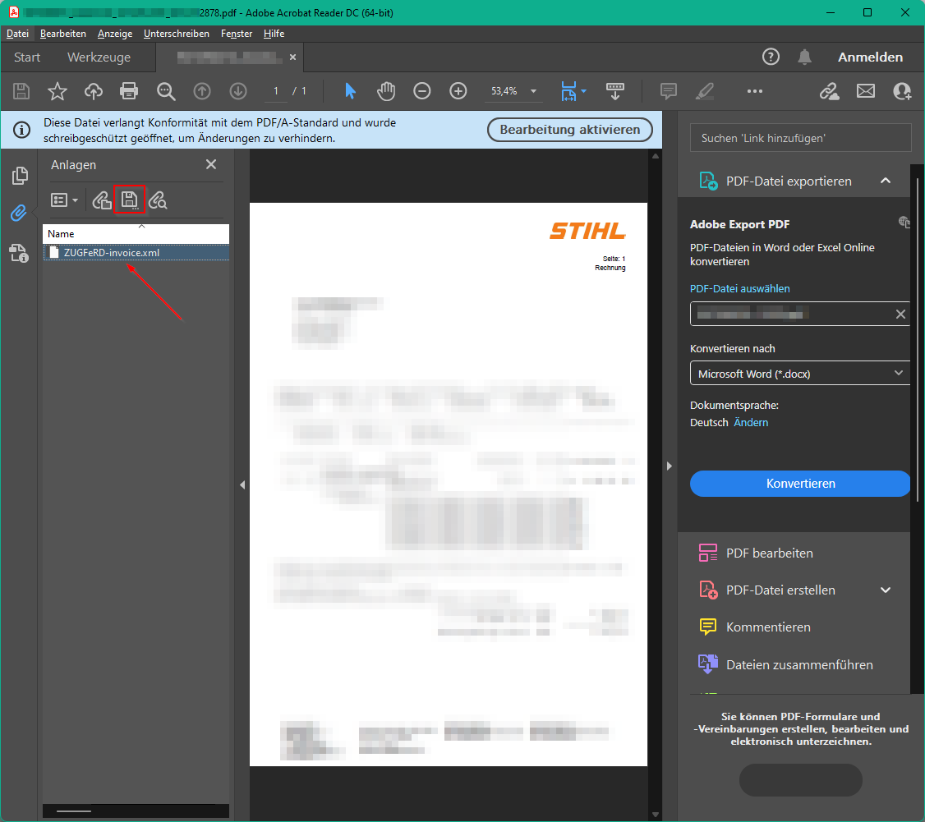Click share with others person icon
925x822 pixels.
click(x=902, y=91)
